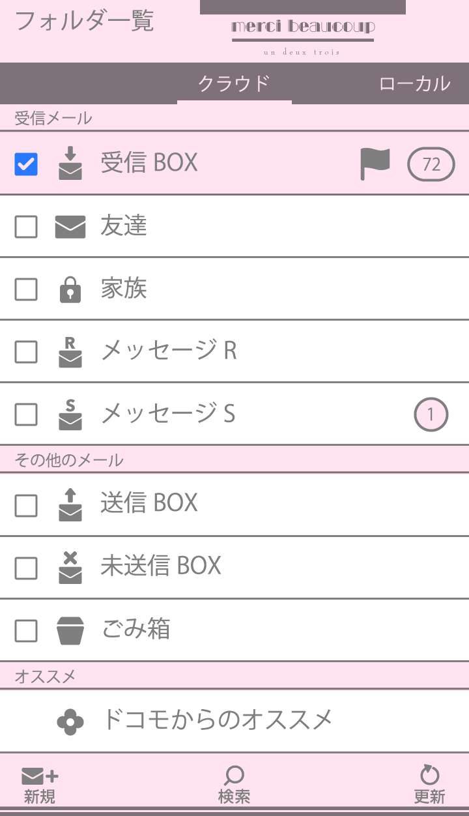Click the ドコモからのオススメ flower icon

click(70, 721)
